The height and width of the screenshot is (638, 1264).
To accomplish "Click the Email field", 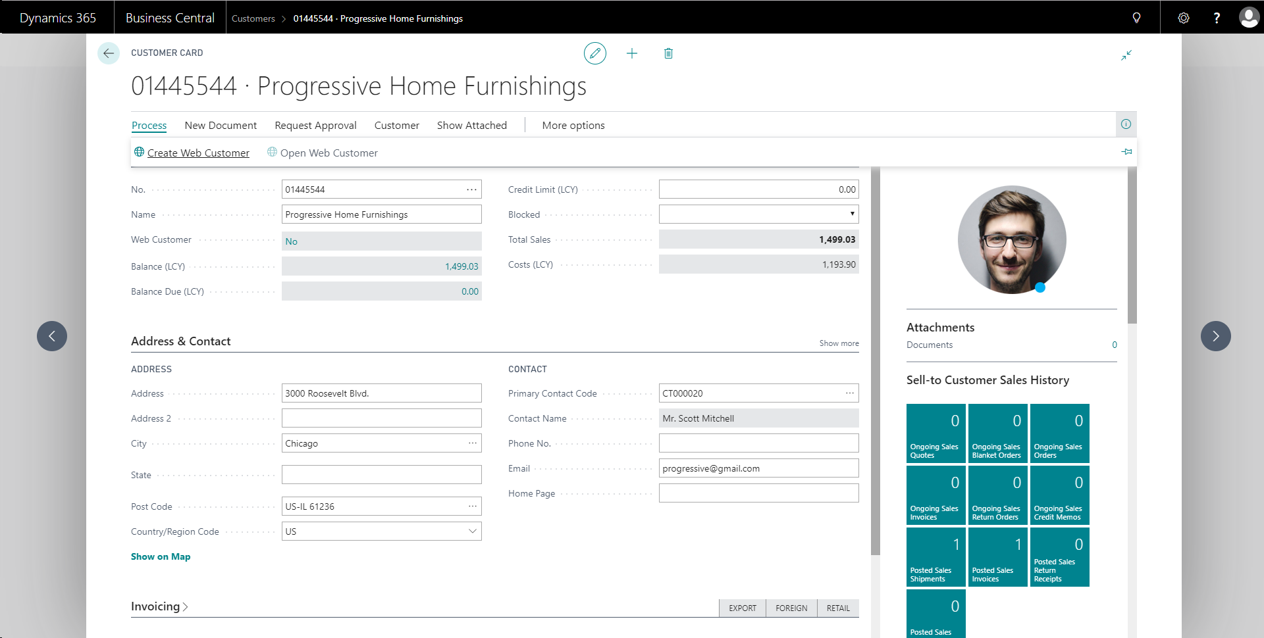I will 759,468.
